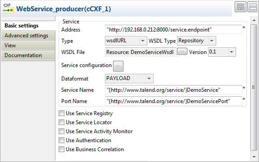The width and height of the screenshot is (259, 162).
Task: Click the cCXF component icon in header
Action: tap(9, 9)
